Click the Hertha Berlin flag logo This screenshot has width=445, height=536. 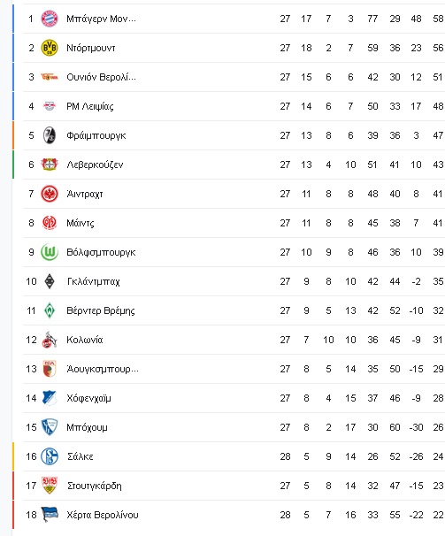coord(50,515)
